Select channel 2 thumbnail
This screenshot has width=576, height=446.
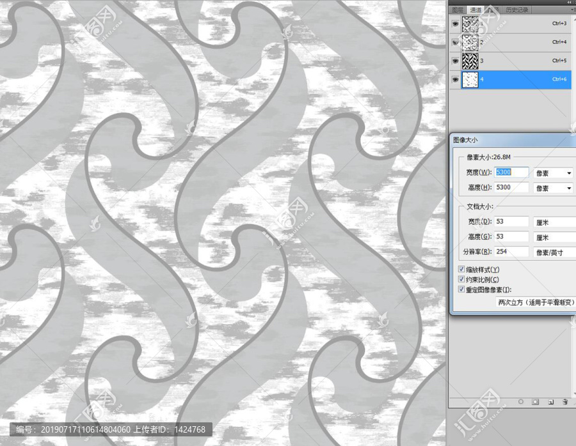[470, 43]
